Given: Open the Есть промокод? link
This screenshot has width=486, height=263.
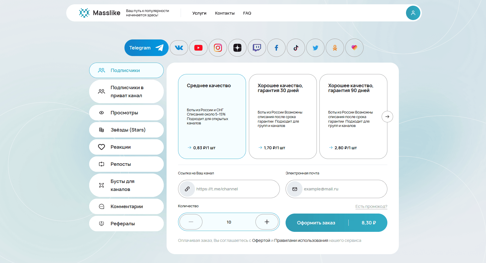Looking at the screenshot, I should (x=371, y=206).
